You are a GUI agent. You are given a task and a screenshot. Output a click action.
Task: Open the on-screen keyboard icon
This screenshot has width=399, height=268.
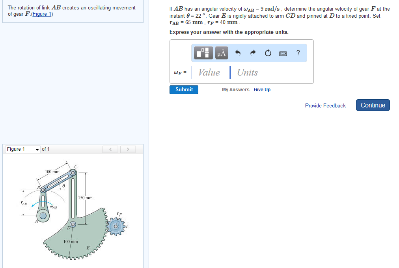pyautogui.click(x=283, y=52)
